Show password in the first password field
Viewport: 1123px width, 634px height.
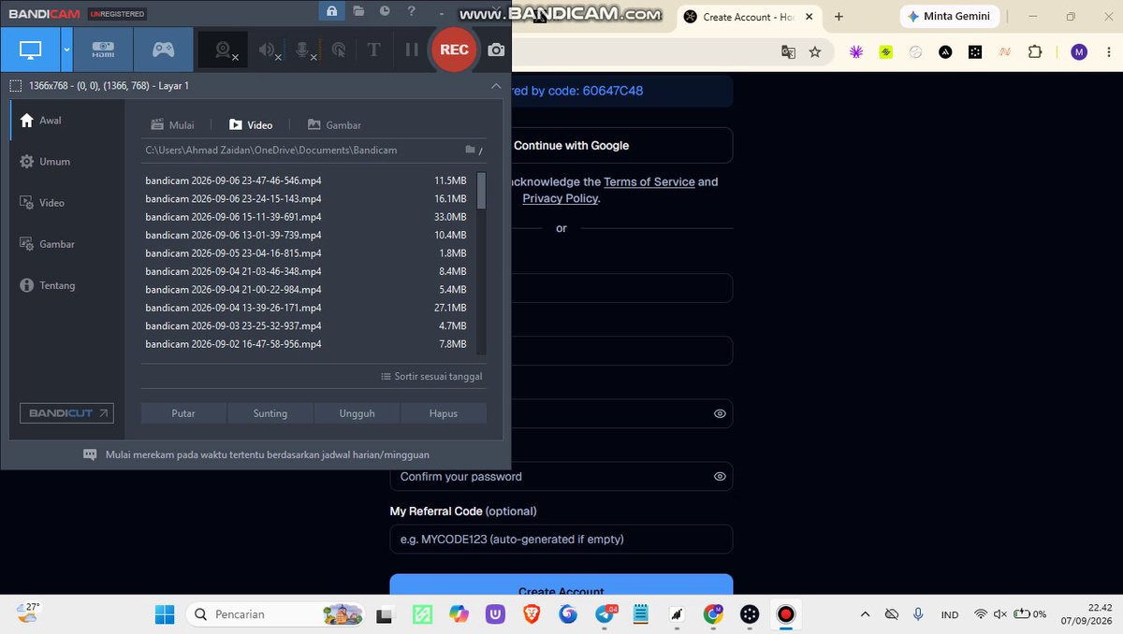tap(720, 413)
